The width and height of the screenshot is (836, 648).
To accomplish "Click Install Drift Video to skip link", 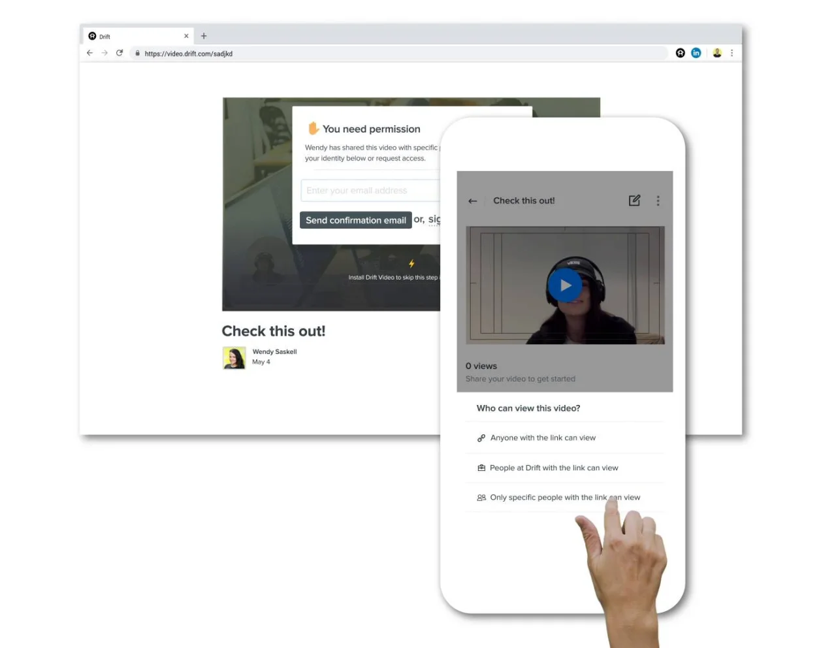I will pyautogui.click(x=394, y=278).
